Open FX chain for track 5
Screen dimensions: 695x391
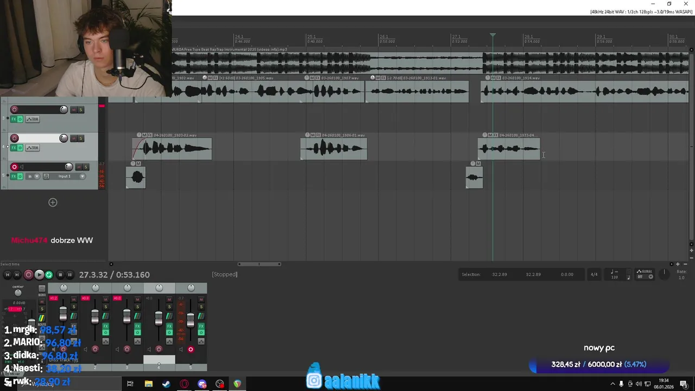point(14,176)
